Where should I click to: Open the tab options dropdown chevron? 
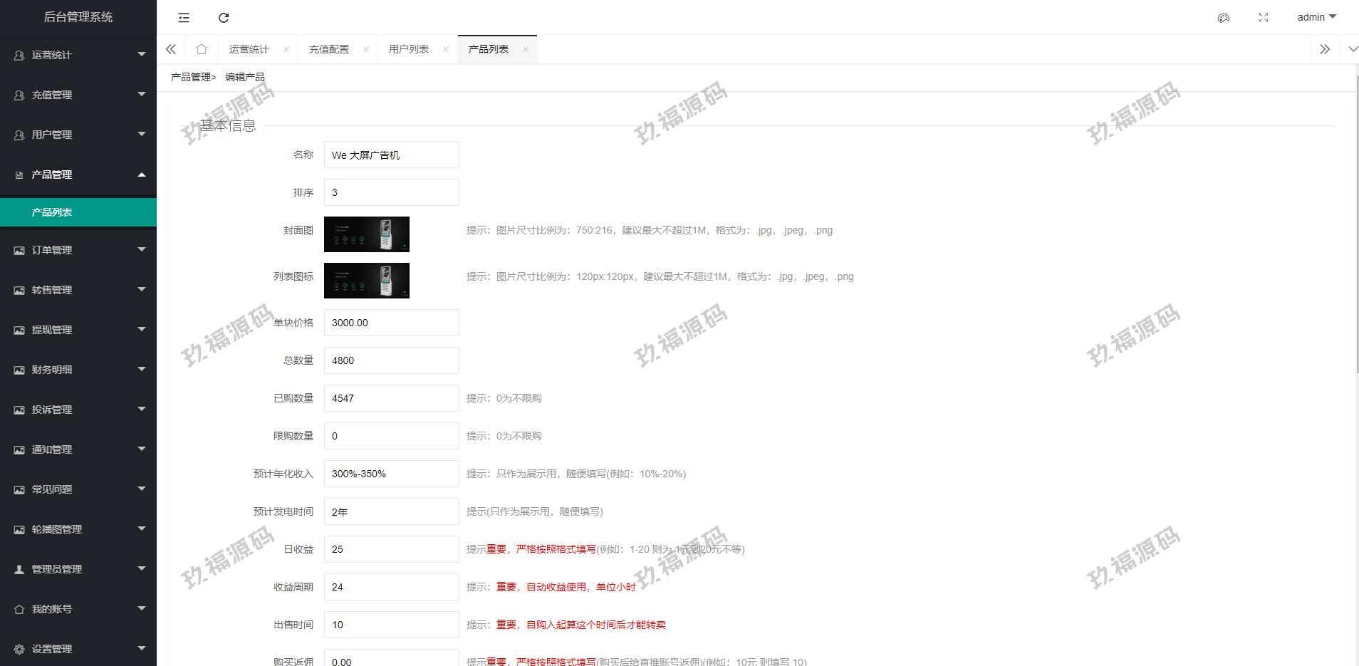pos(1353,49)
